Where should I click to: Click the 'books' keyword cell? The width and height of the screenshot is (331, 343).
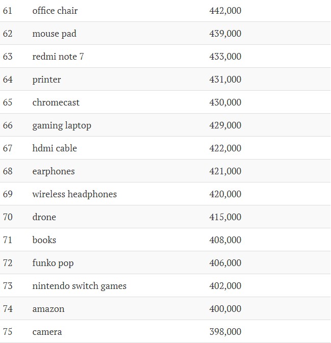pos(44,240)
